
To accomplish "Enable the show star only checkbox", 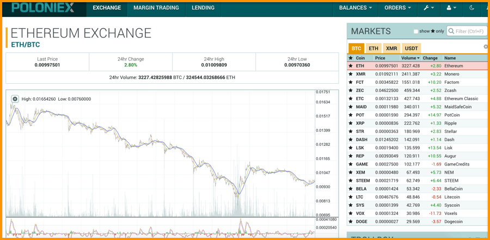I will click(x=416, y=31).
